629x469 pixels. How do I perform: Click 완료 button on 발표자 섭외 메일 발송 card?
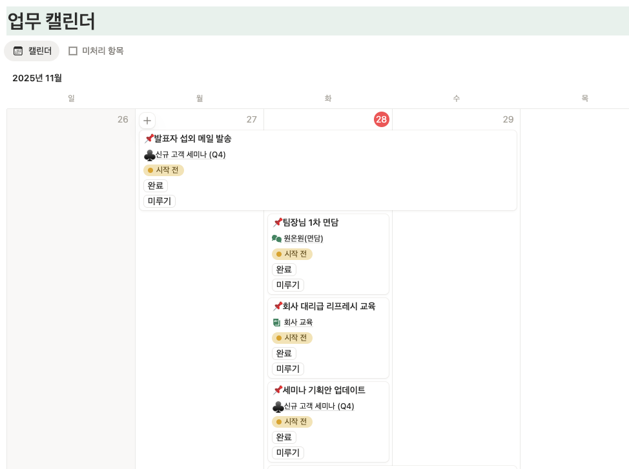[154, 185]
